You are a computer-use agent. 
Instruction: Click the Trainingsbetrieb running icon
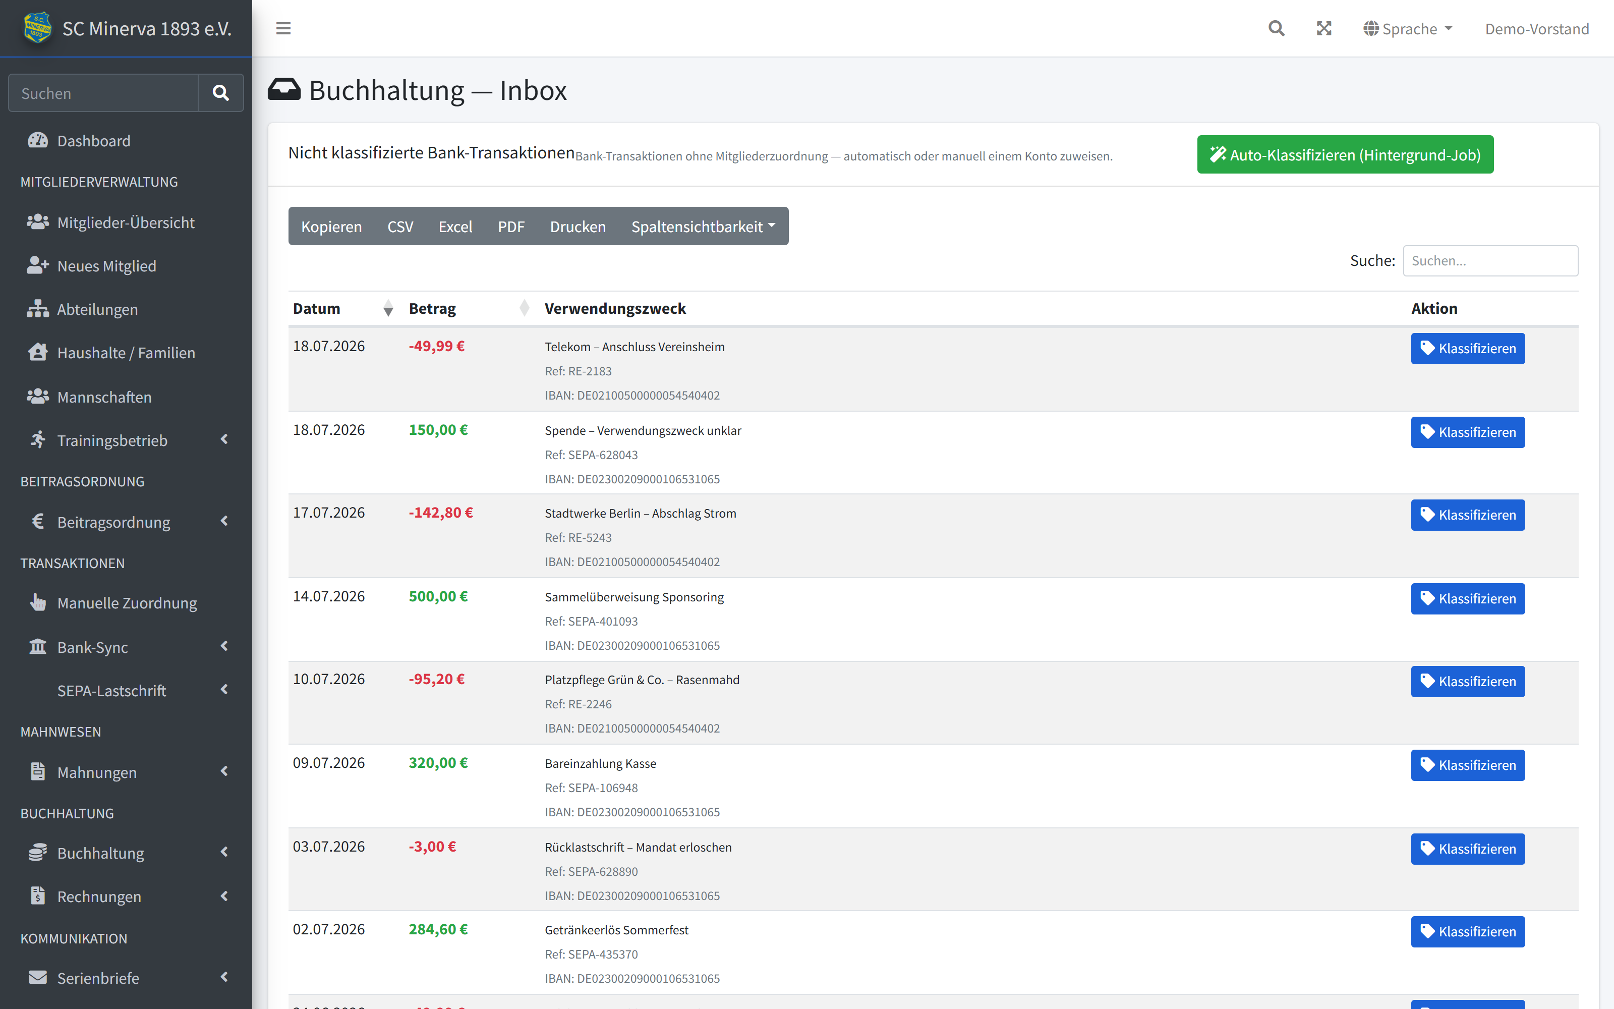click(38, 439)
